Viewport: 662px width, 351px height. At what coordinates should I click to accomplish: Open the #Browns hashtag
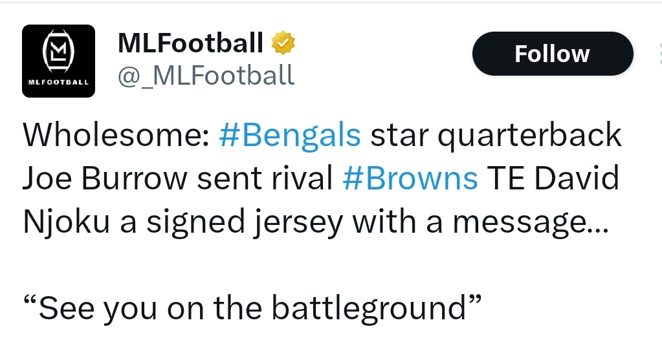tap(410, 178)
